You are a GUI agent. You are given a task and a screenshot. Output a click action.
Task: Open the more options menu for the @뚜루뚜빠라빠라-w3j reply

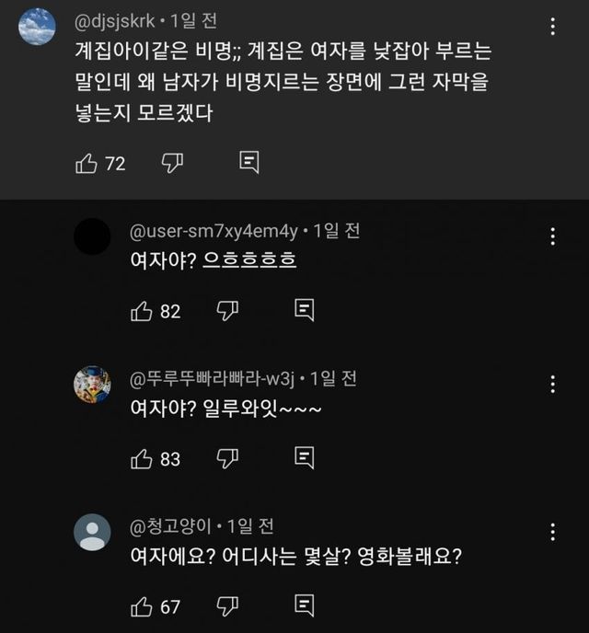tap(552, 384)
